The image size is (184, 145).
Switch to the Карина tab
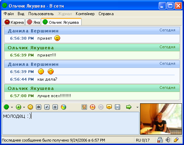pos(14,22)
